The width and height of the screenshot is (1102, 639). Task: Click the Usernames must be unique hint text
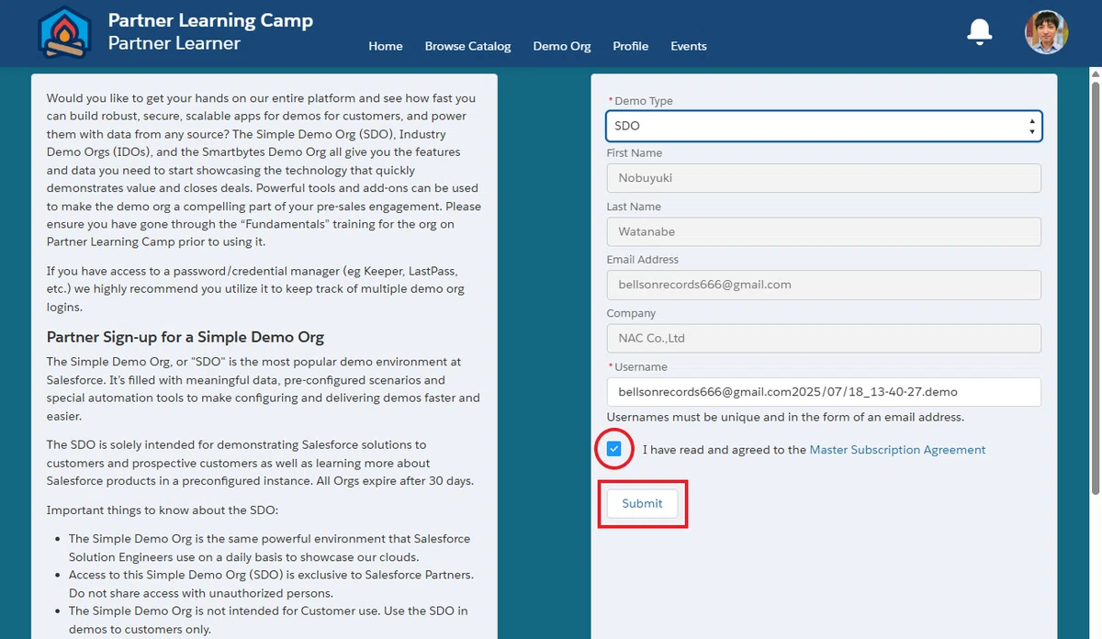pos(785,417)
